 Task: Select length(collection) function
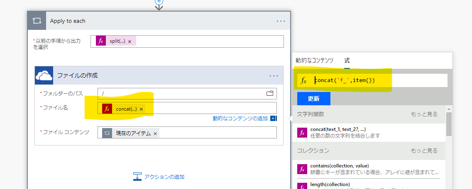[x=369, y=184]
